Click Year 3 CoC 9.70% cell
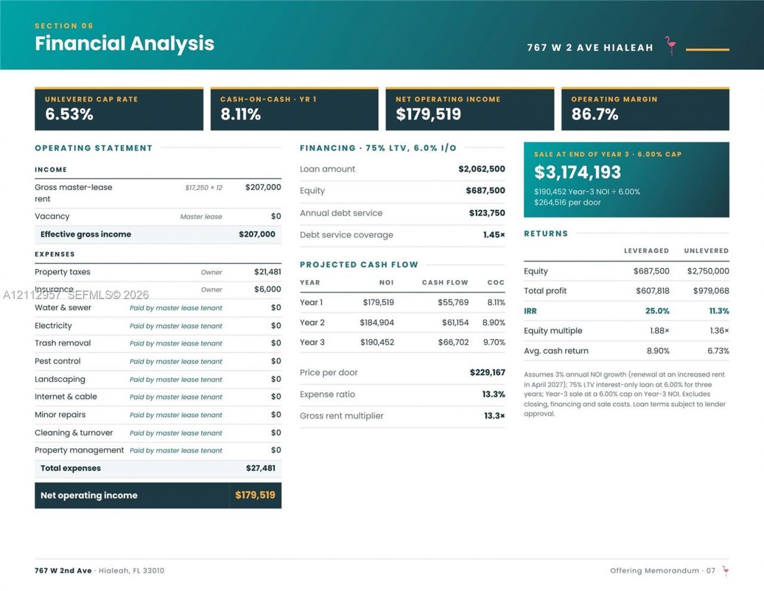Image resolution: width=764 pixels, height=591 pixels. click(x=494, y=342)
